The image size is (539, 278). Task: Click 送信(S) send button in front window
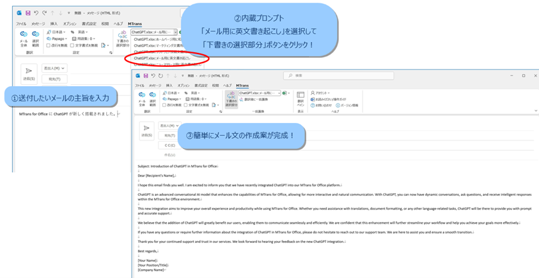pyautogui.click(x=146, y=131)
